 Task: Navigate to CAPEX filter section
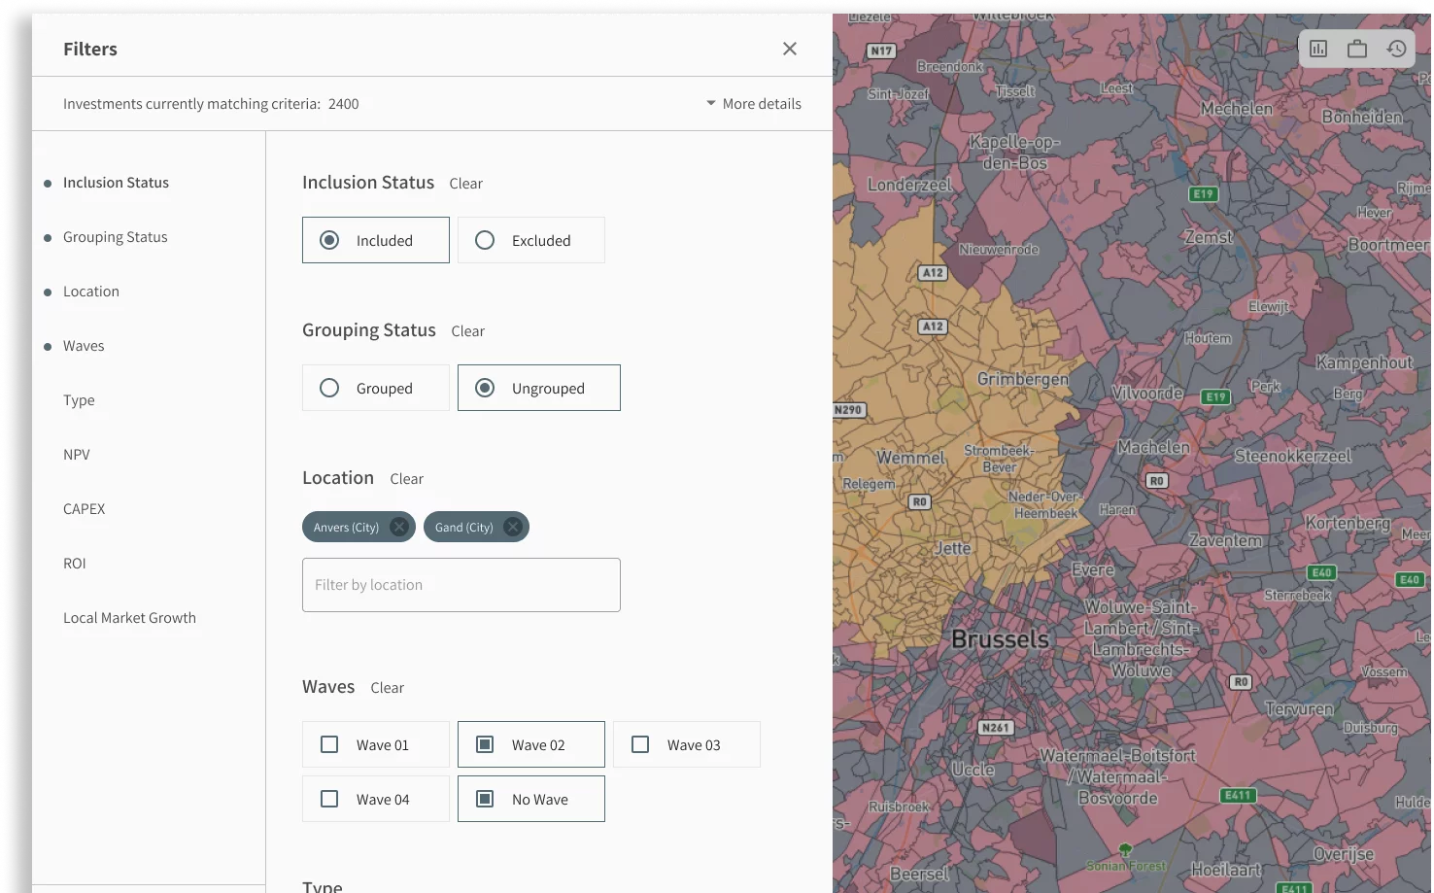(84, 509)
